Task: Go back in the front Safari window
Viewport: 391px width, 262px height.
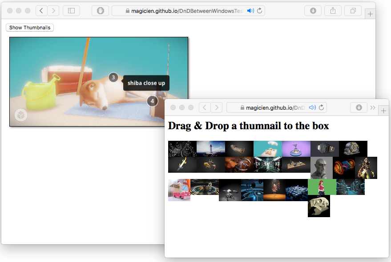Action: click(205, 107)
